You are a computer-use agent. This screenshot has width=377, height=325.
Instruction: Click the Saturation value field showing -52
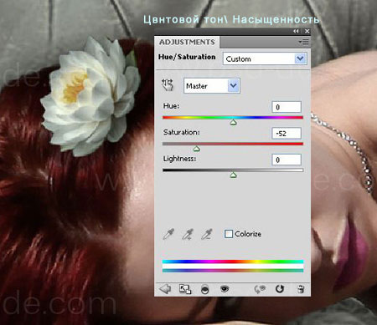click(x=287, y=134)
